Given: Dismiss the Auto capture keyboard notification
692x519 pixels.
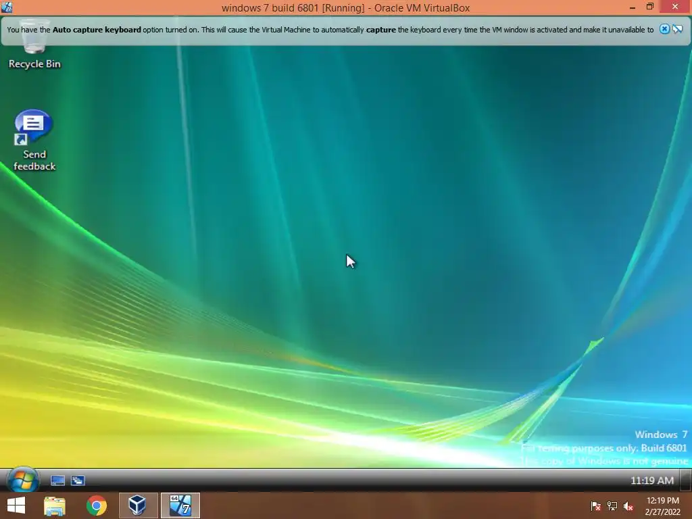Looking at the screenshot, I should pyautogui.click(x=664, y=29).
